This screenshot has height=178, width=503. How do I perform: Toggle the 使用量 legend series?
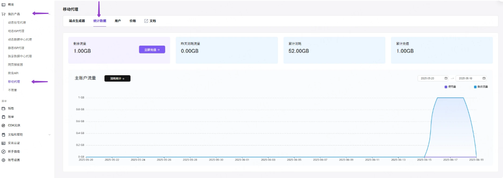(446, 87)
